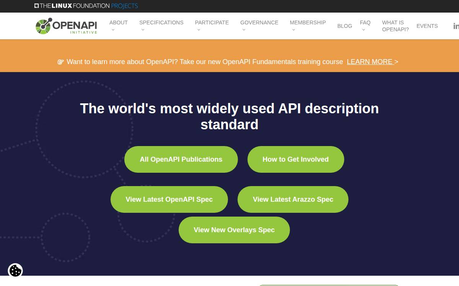Click View Latest Arazzo Spec button
Screen dimensions: 459x286
coord(293,199)
